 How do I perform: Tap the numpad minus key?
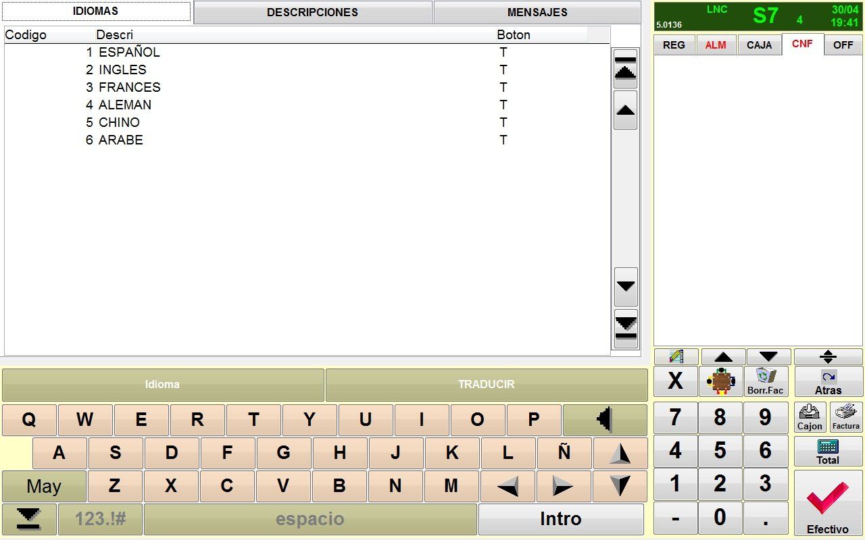(675, 518)
